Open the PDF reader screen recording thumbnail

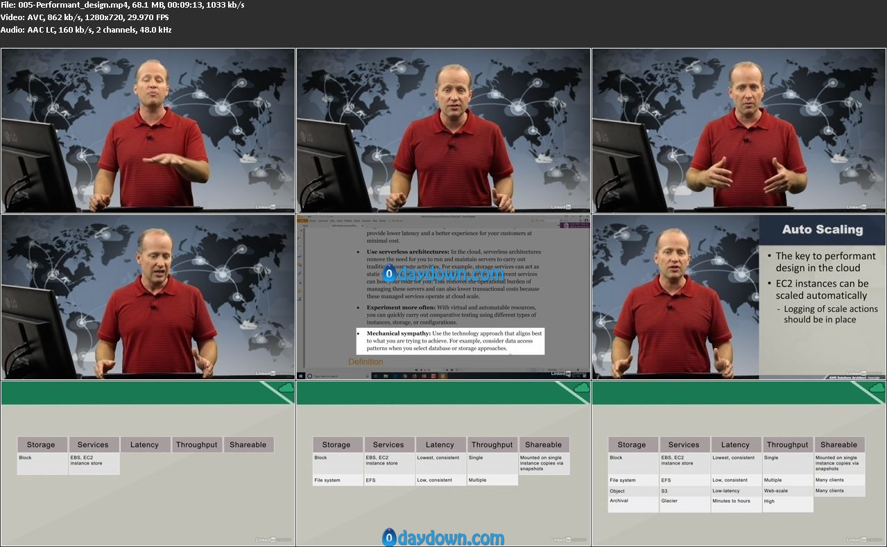[443, 297]
